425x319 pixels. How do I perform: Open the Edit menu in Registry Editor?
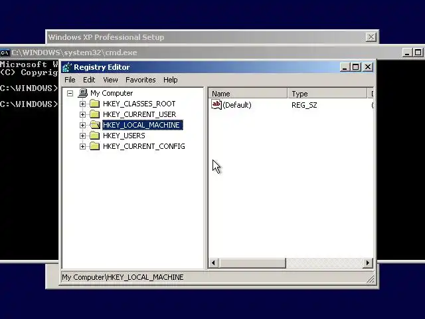coord(89,80)
